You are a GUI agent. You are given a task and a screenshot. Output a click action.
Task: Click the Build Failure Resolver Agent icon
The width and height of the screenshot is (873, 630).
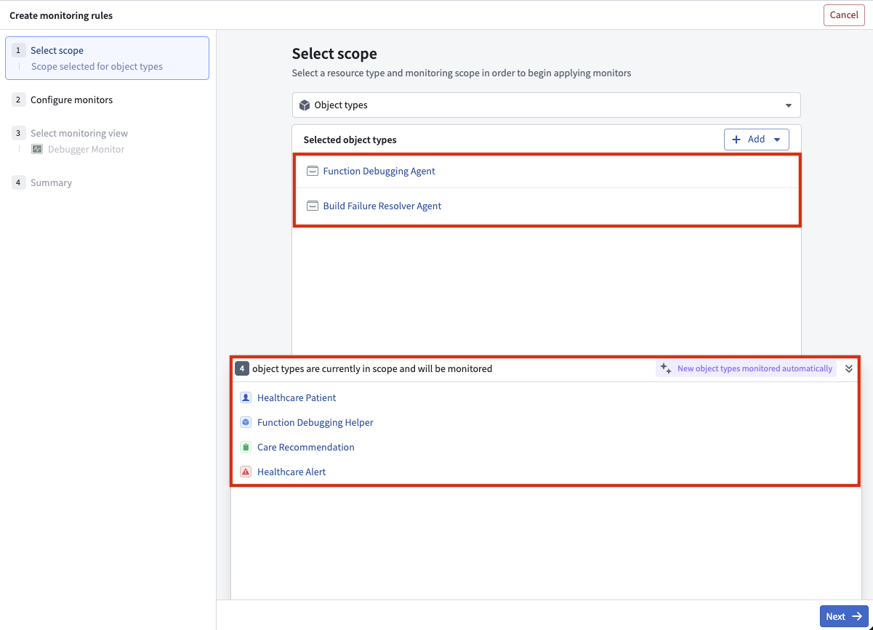tap(313, 206)
